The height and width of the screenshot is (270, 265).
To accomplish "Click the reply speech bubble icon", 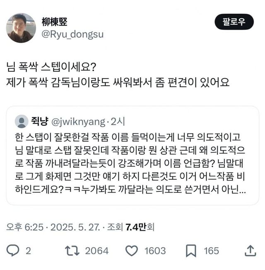I will tap(14, 251).
